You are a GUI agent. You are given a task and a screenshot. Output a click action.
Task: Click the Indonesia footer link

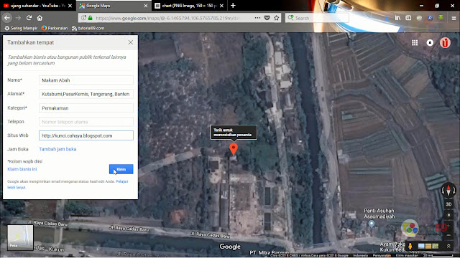click(361, 255)
